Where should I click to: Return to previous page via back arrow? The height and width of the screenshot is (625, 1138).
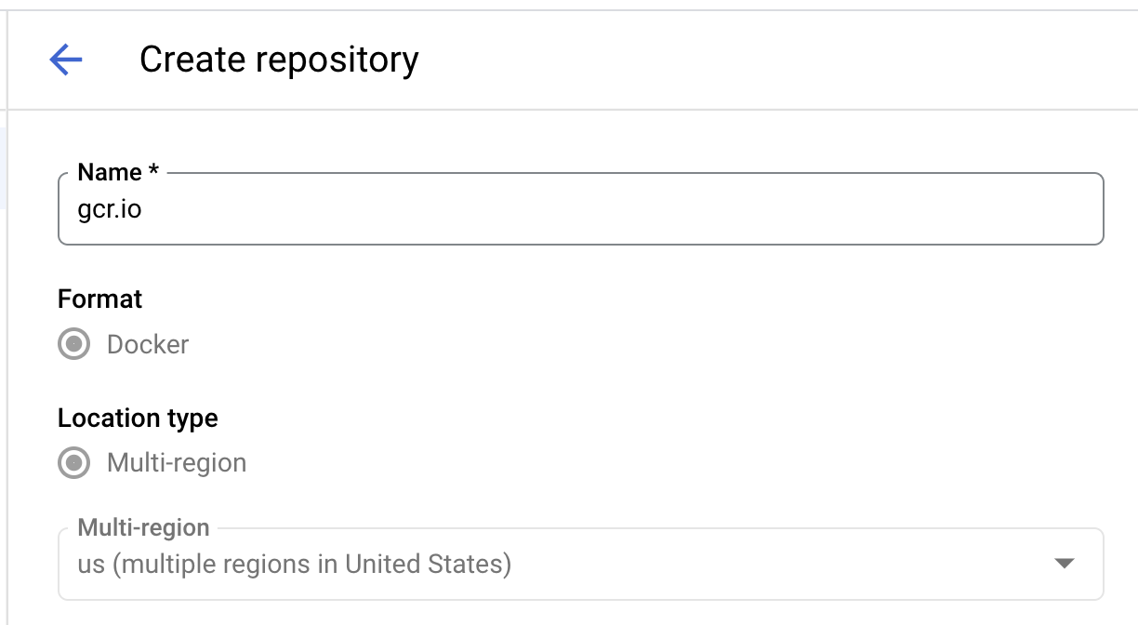click(x=64, y=60)
